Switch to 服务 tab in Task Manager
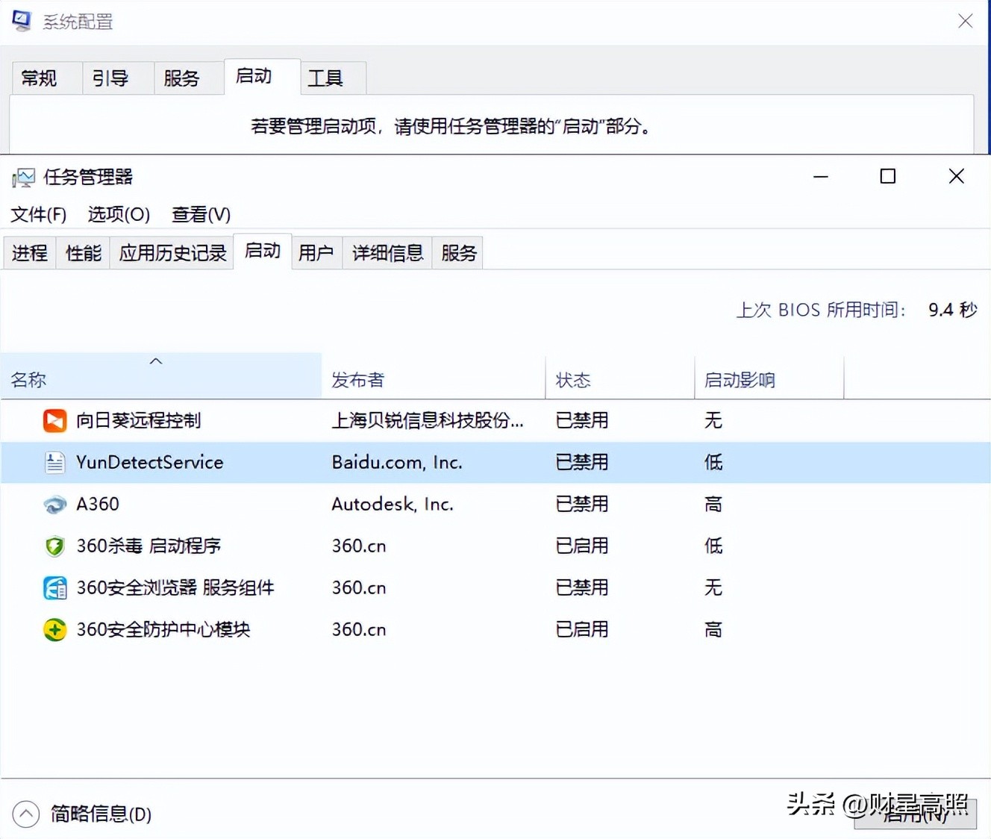Screen dimensions: 991x839 (x=458, y=253)
